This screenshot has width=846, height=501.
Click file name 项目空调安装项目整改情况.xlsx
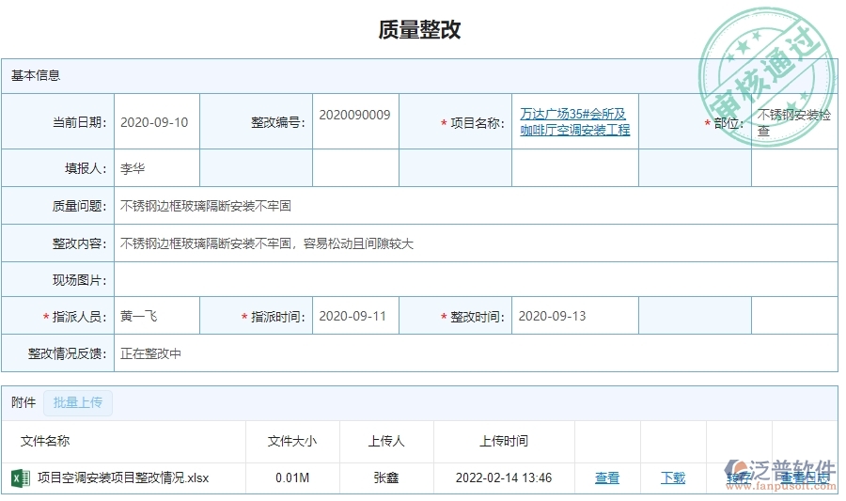[123, 478]
